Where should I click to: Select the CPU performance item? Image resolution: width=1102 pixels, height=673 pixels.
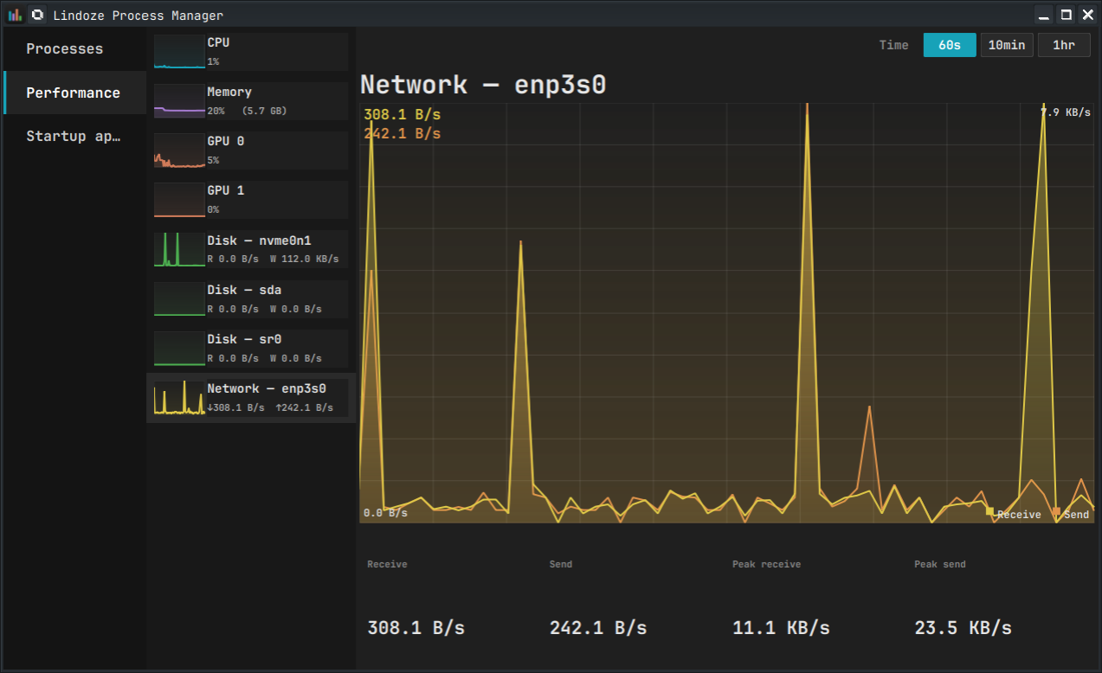[x=251, y=52]
